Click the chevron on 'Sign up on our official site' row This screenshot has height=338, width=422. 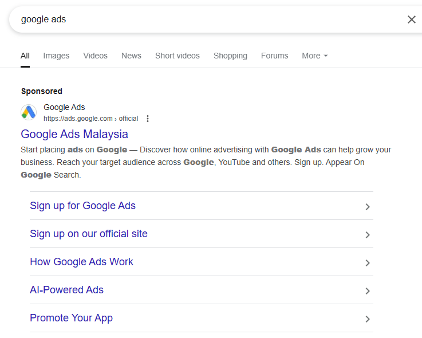[368, 234]
